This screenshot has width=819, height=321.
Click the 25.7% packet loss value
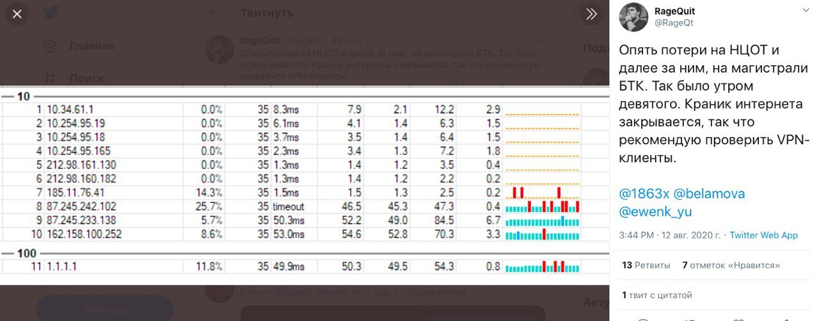pyautogui.click(x=210, y=207)
